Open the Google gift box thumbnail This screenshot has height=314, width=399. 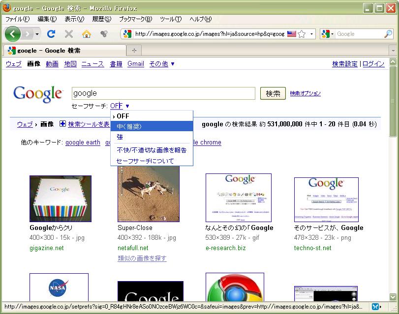click(x=61, y=199)
